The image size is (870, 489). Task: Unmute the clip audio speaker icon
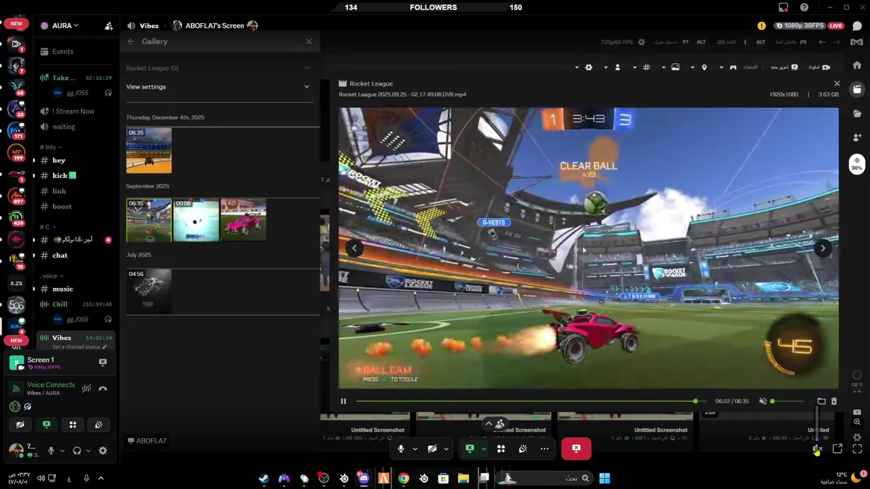pos(762,401)
